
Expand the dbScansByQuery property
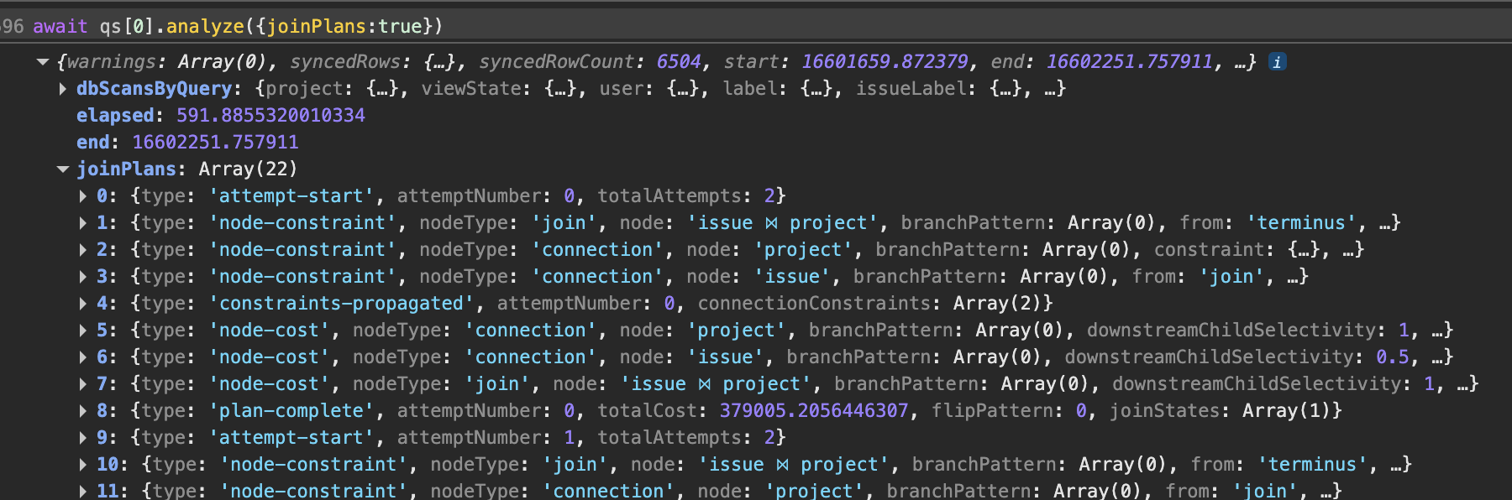[x=63, y=89]
